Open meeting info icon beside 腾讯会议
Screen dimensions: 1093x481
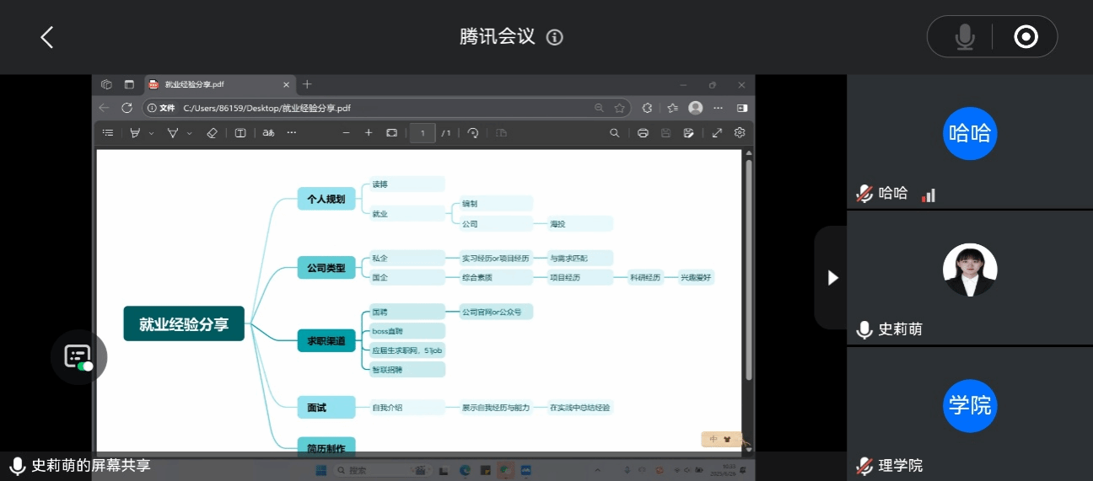pos(554,37)
